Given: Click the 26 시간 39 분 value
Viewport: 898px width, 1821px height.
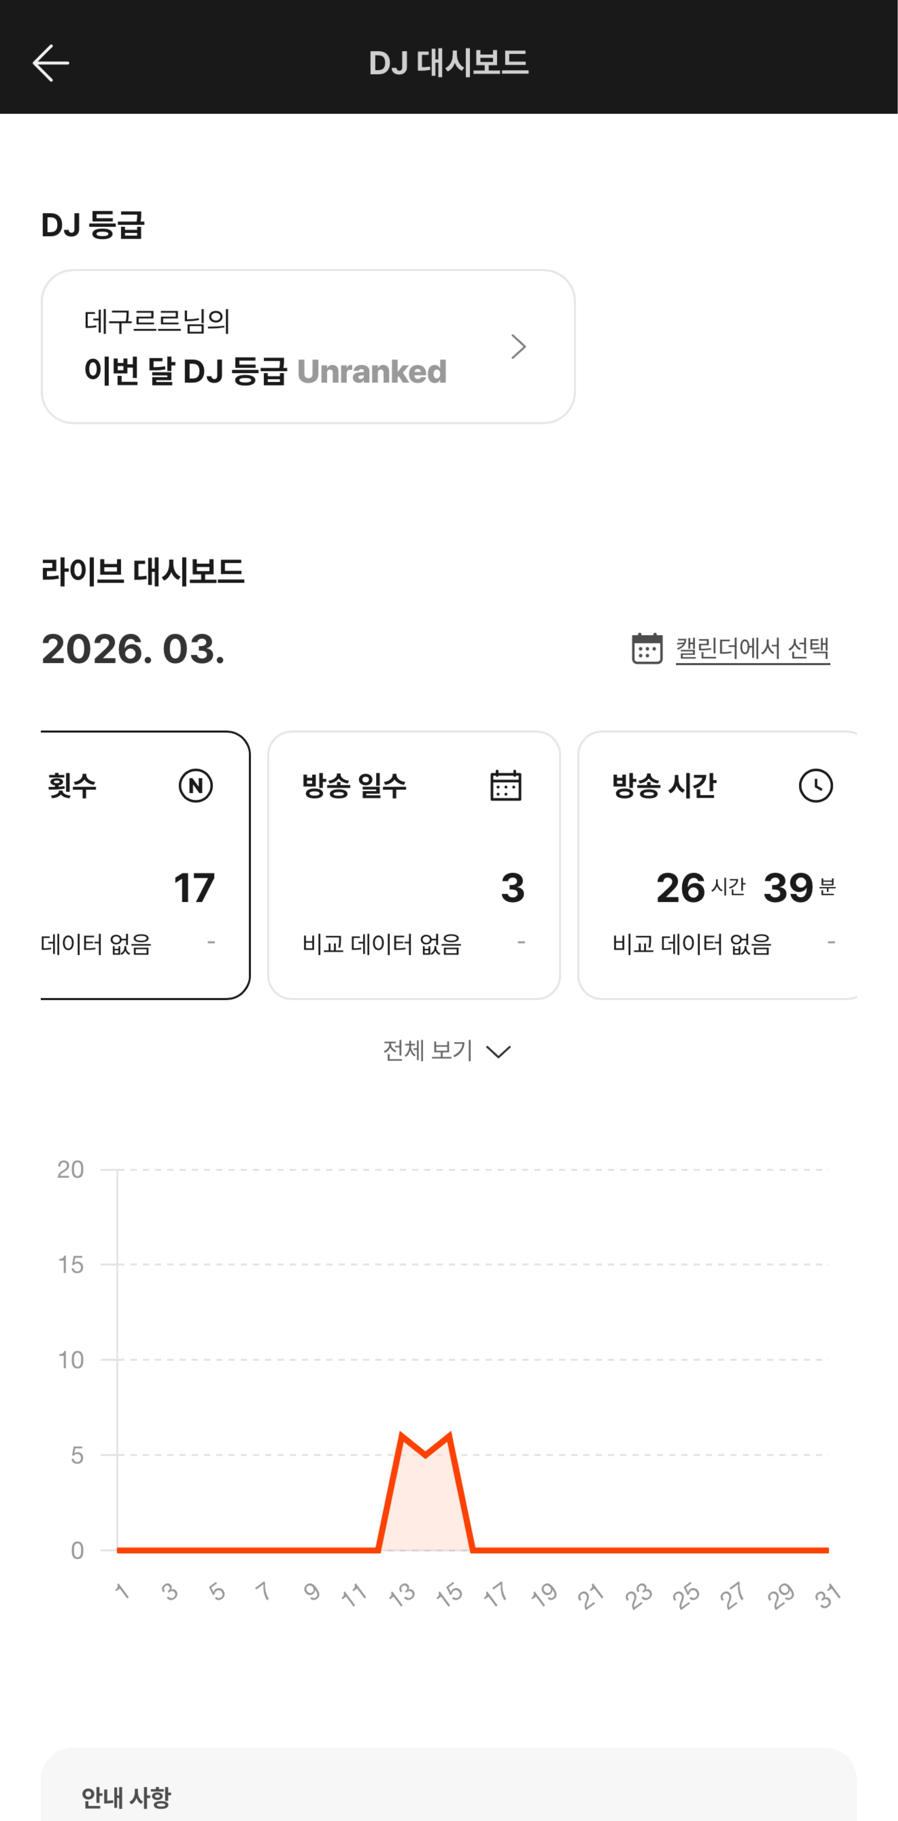Looking at the screenshot, I should click(x=745, y=888).
